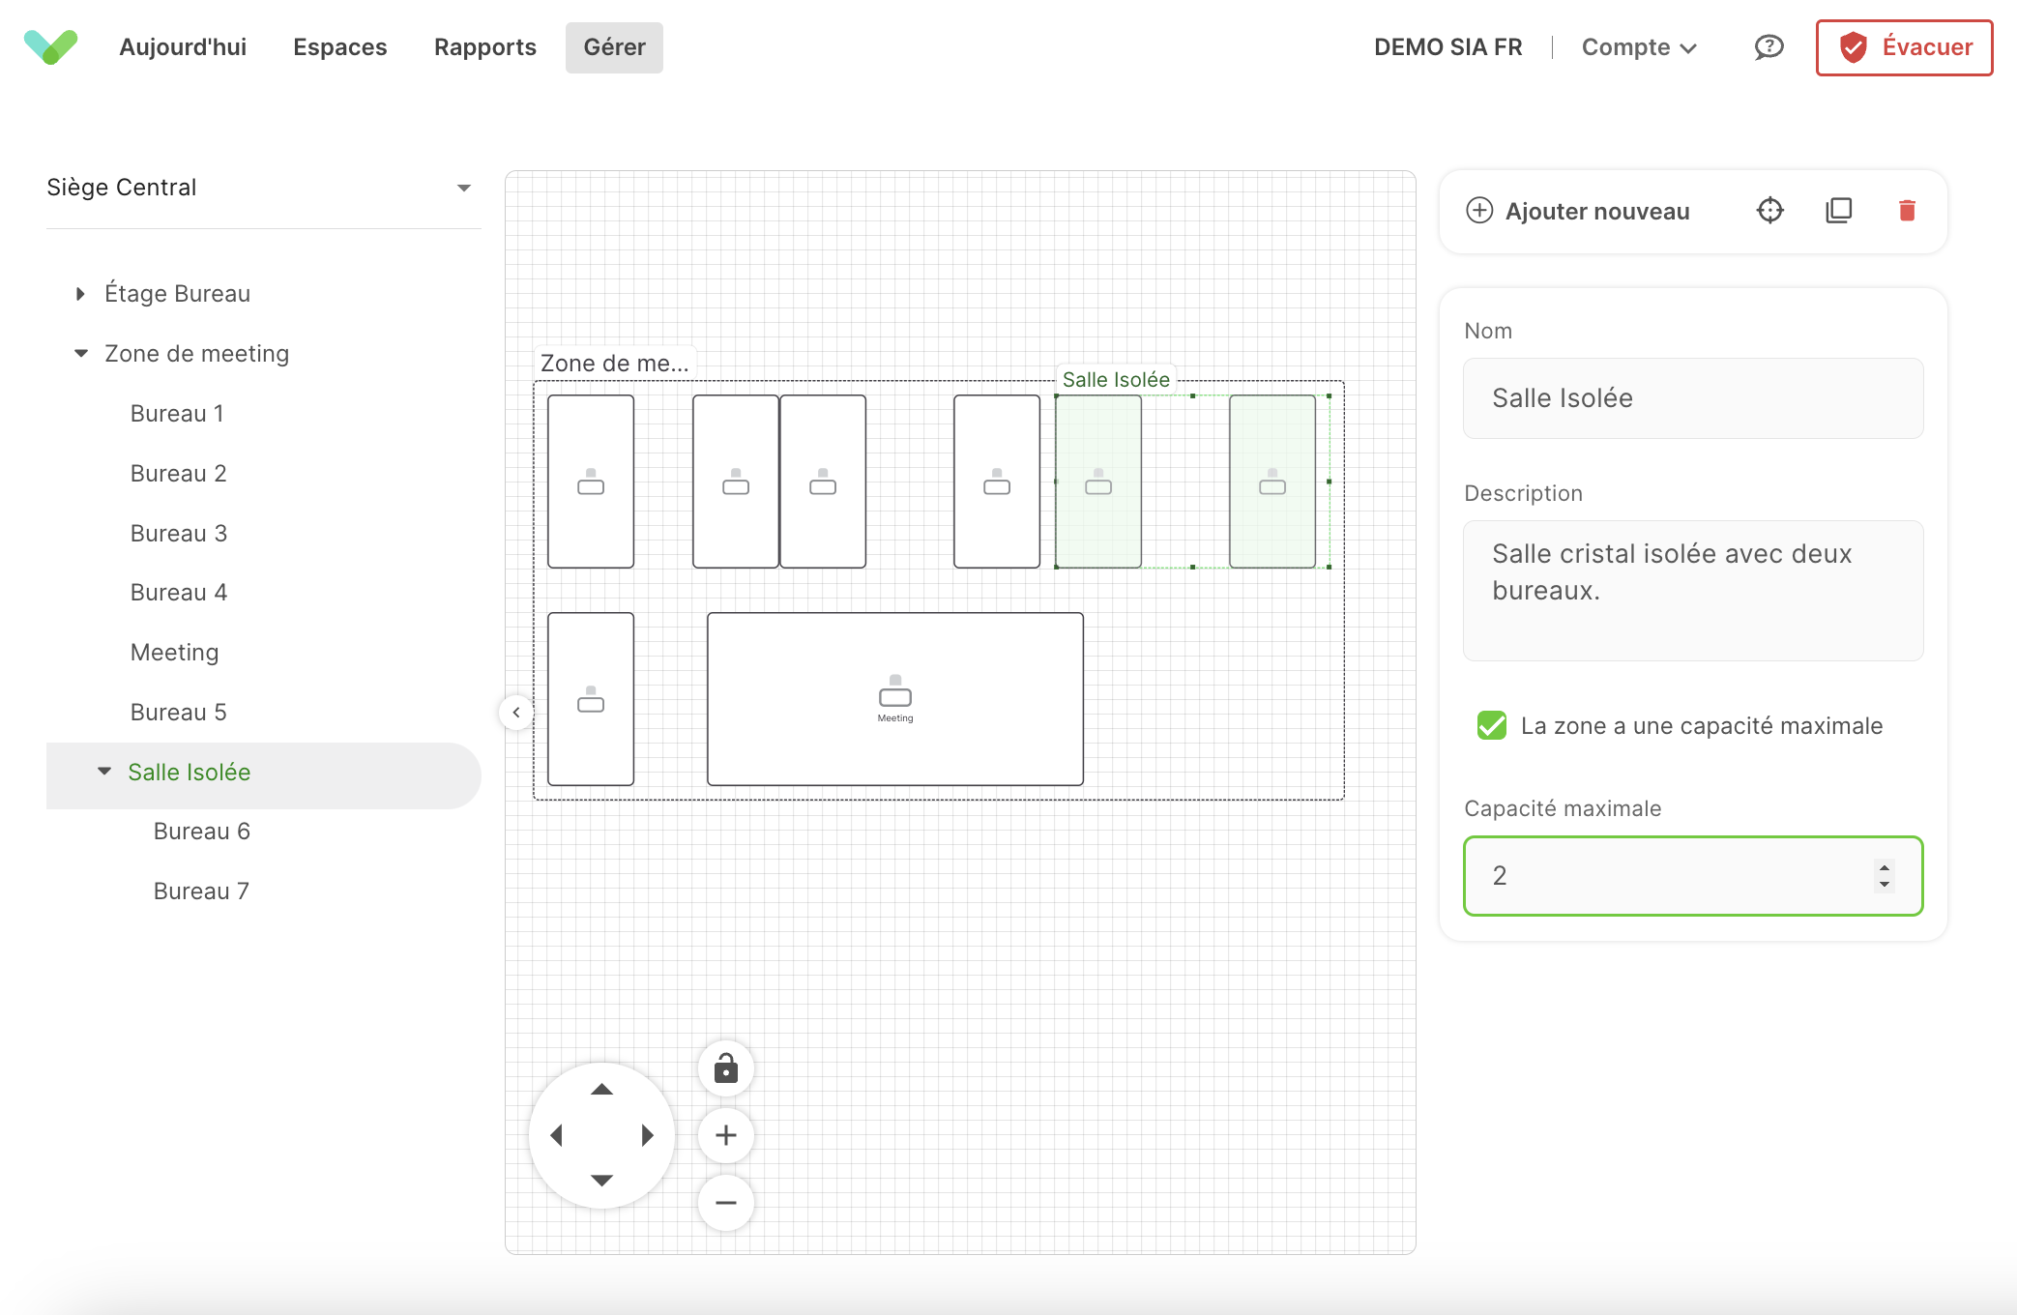The image size is (2017, 1315).
Task: Select Bureau 3 in the tree
Action: pos(179,533)
